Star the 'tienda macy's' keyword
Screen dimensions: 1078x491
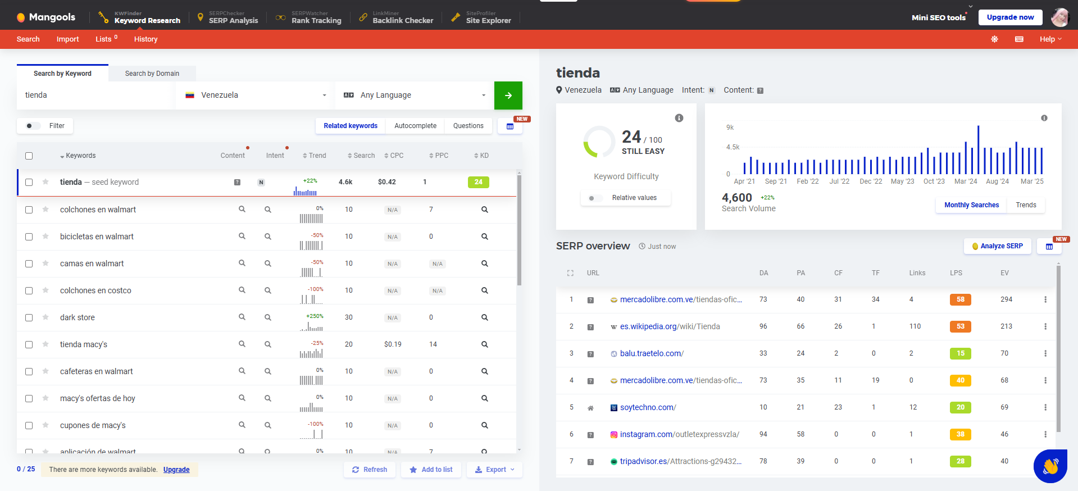click(46, 344)
